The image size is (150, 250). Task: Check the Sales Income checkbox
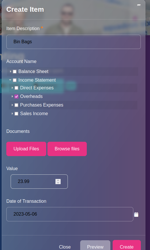[x=16, y=114]
